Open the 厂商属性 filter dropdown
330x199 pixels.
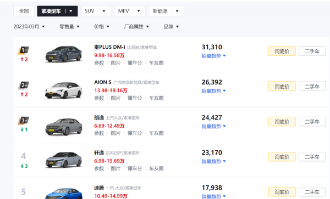pyautogui.click(x=136, y=27)
